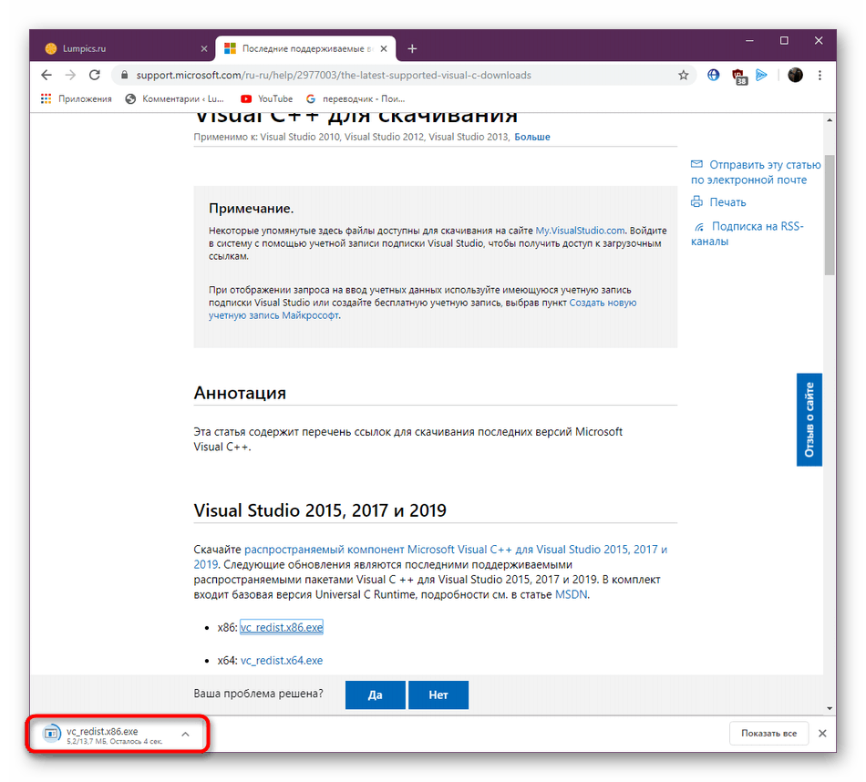Go back to the previous page
This screenshot has height=782, width=866.
46,75
